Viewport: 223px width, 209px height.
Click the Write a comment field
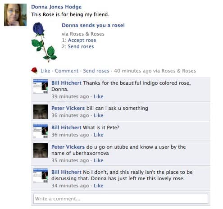coord(121,199)
